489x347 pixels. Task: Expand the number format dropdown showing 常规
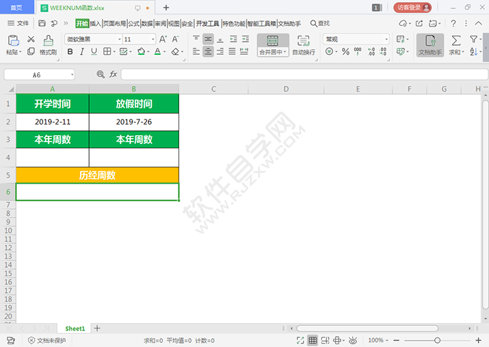[x=386, y=40]
